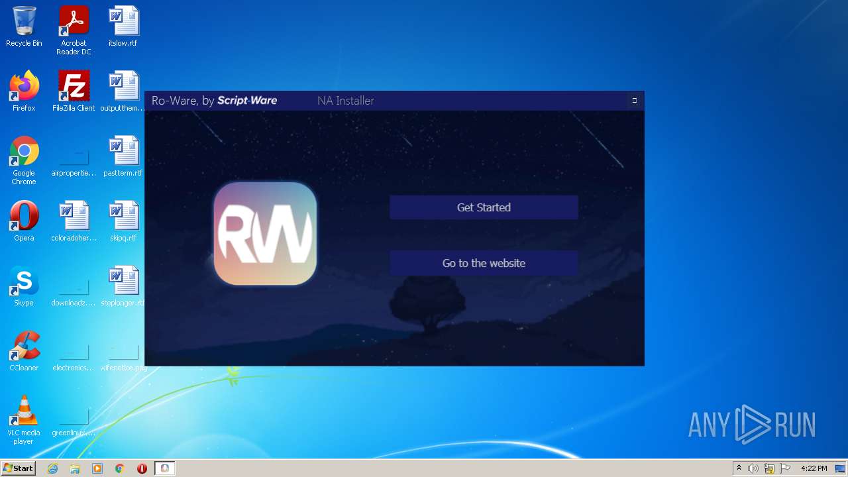The width and height of the screenshot is (848, 477).
Task: Click the Ro-Ware installer taskbar button
Action: point(164,468)
